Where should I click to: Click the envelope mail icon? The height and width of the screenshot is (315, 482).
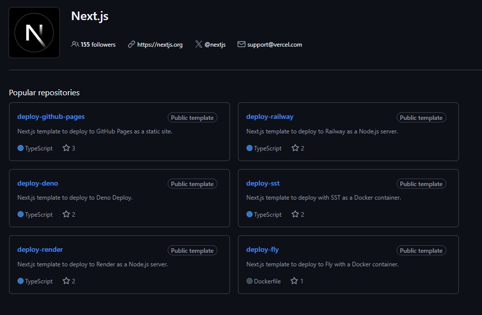click(x=241, y=44)
